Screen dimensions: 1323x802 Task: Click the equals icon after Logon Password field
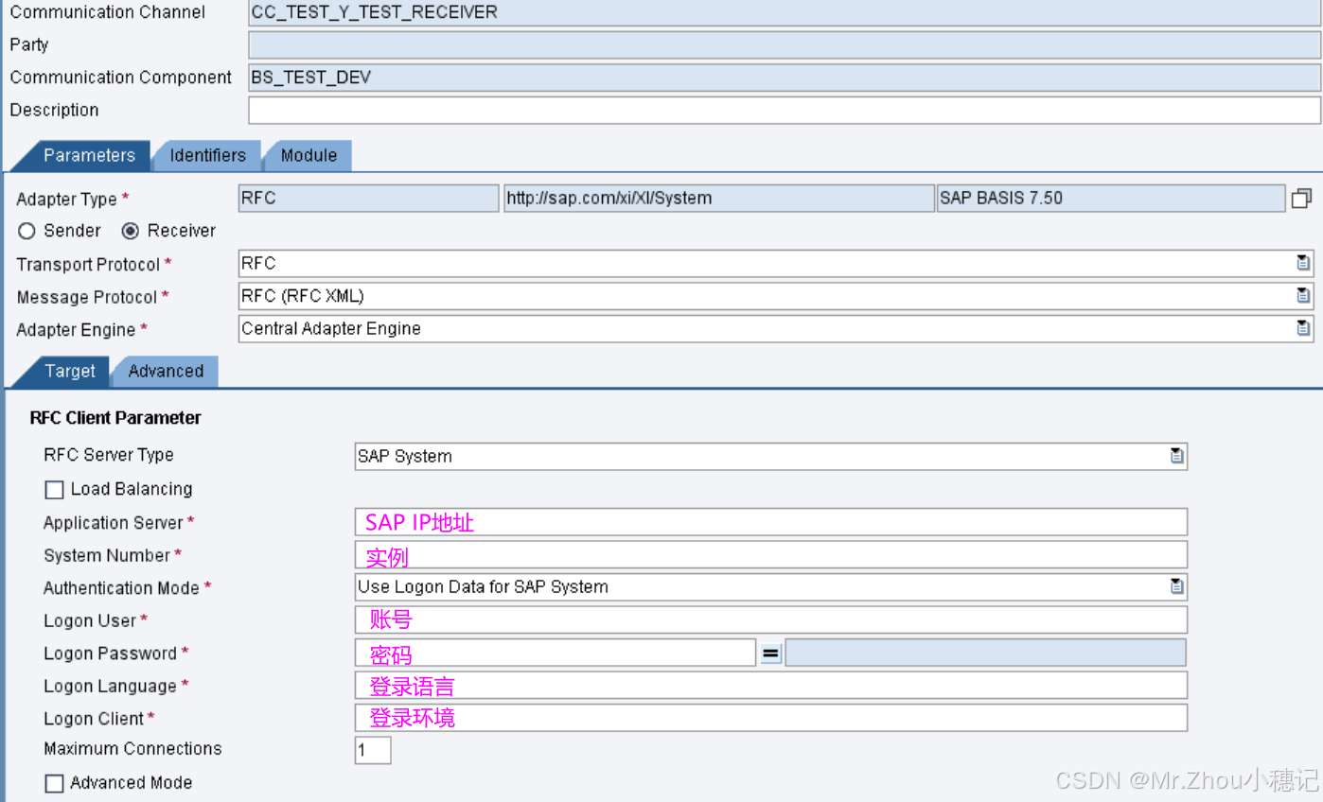pos(769,652)
